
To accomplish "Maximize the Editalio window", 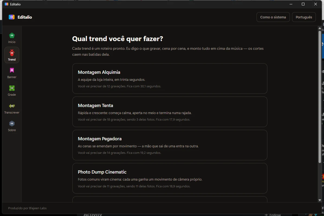I will pyautogui.click(x=303, y=4).
